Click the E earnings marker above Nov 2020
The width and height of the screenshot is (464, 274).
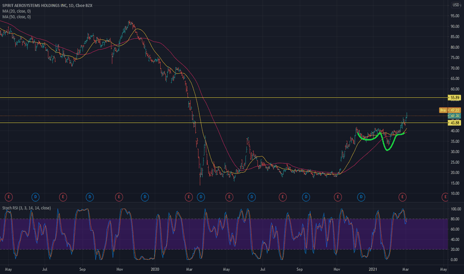point(338,197)
